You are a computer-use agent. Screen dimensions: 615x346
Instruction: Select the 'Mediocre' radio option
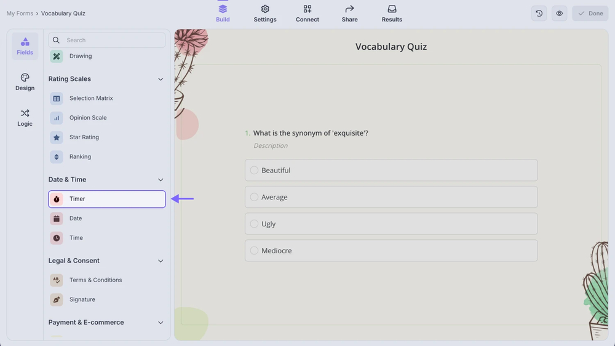coord(254,251)
